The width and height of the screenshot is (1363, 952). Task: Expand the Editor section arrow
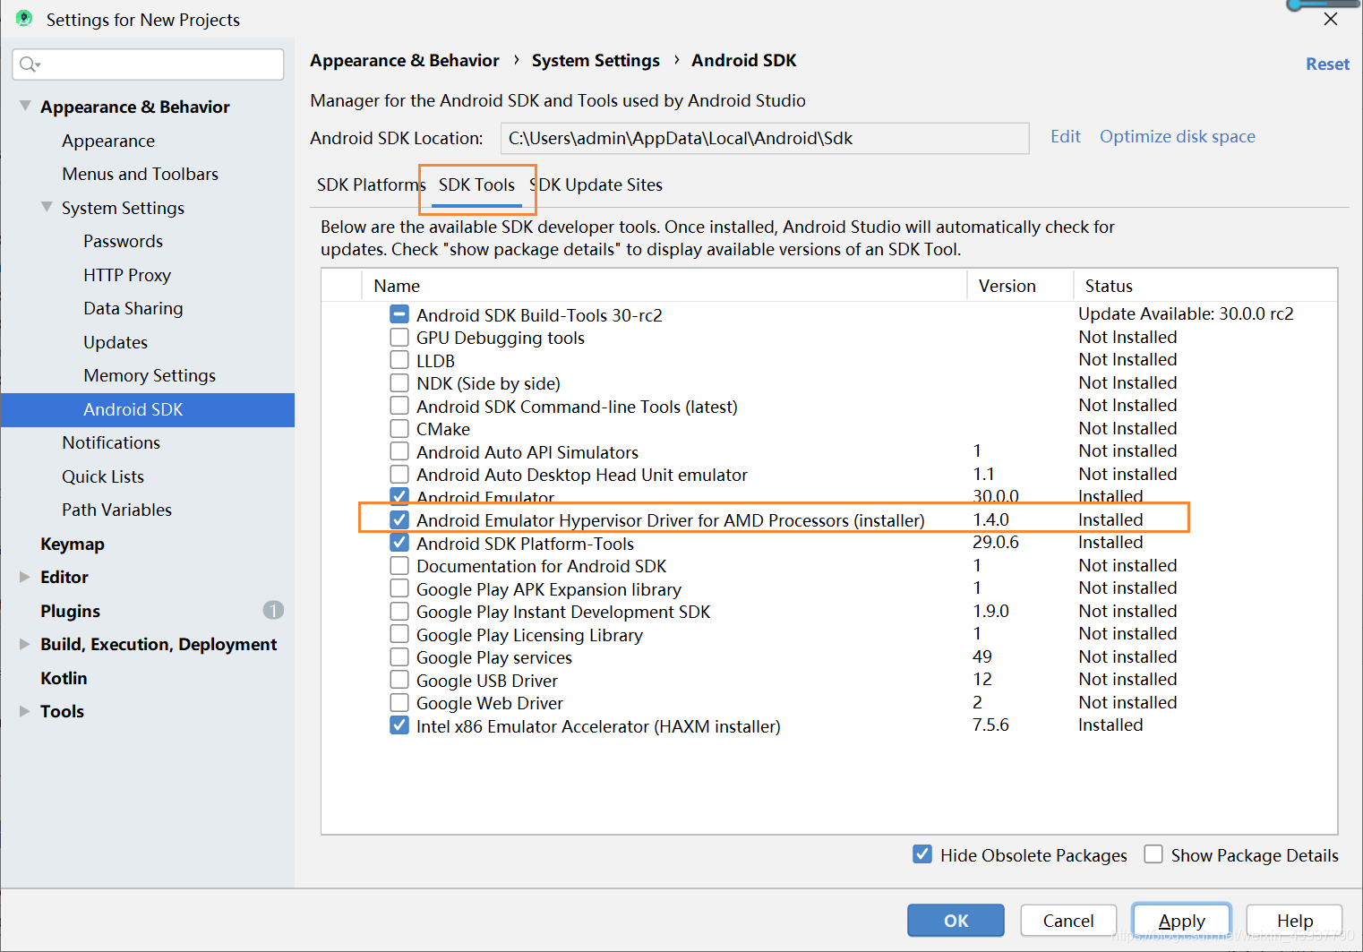coord(25,577)
